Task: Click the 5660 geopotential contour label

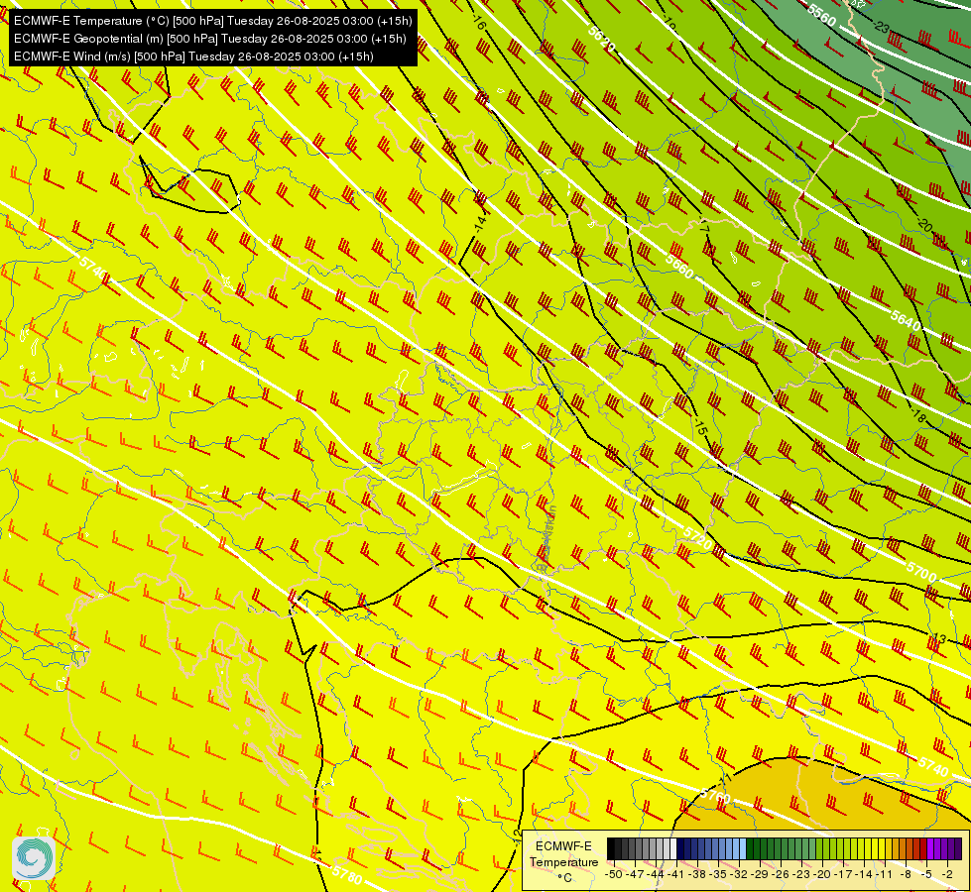Action: (679, 267)
